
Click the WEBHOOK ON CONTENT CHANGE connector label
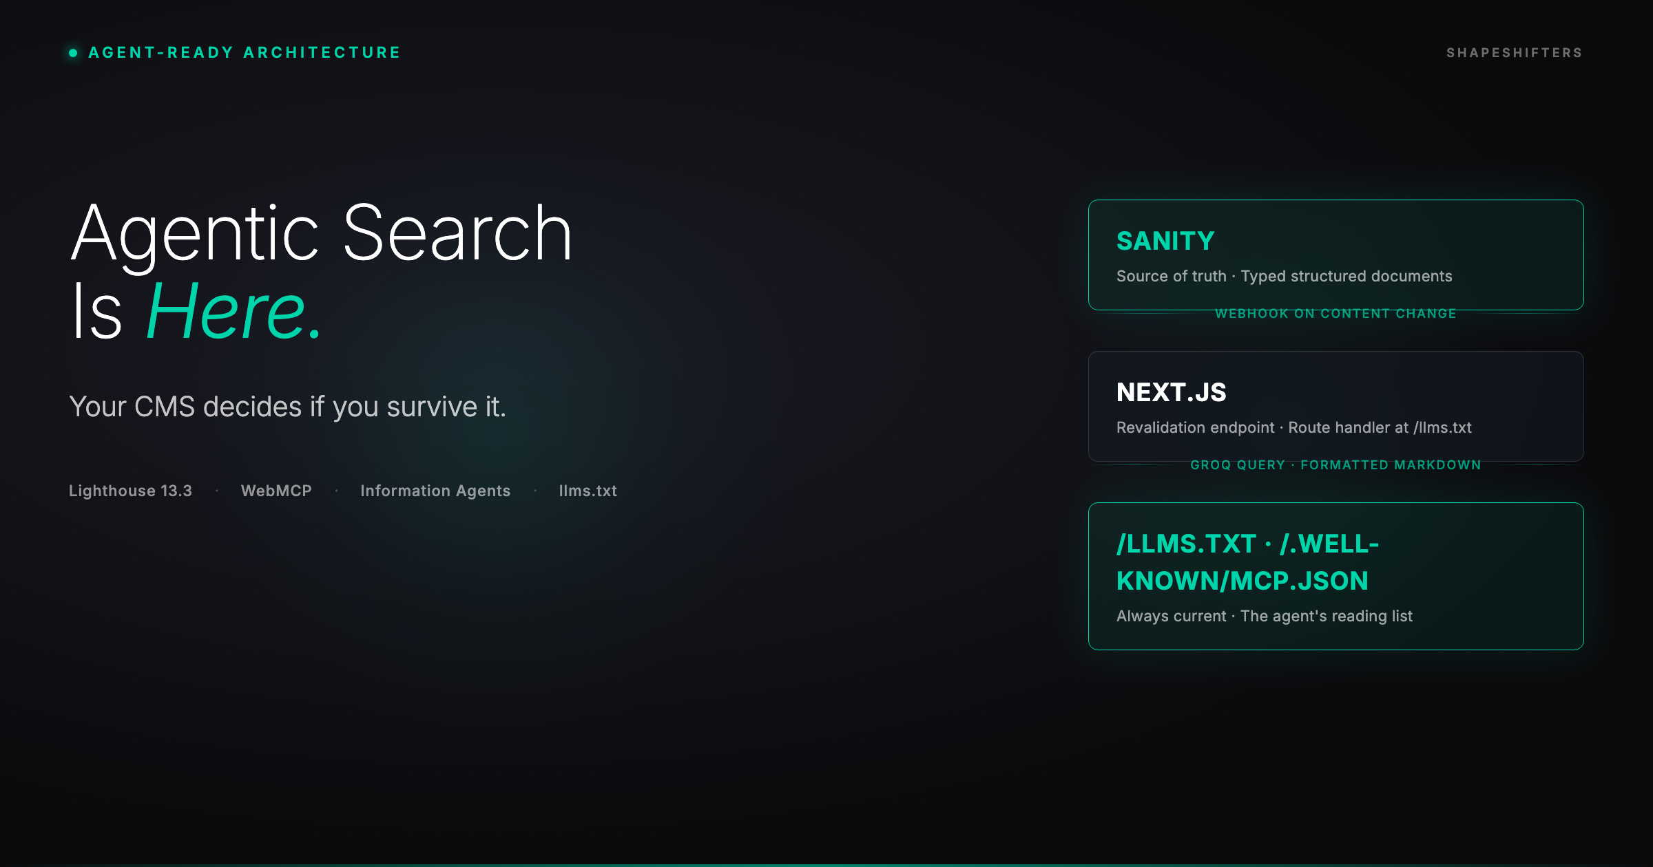1335,314
